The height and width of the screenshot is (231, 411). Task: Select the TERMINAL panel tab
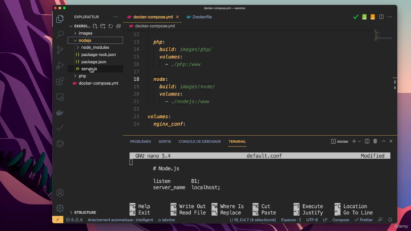pyautogui.click(x=237, y=141)
